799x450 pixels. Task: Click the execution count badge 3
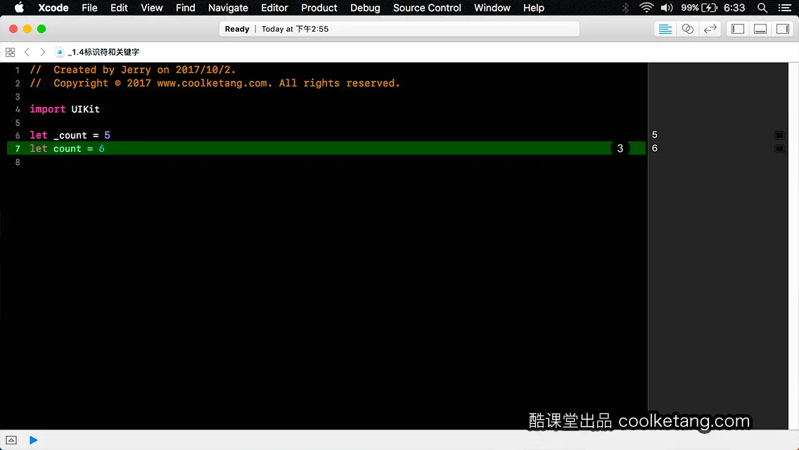[x=620, y=148]
